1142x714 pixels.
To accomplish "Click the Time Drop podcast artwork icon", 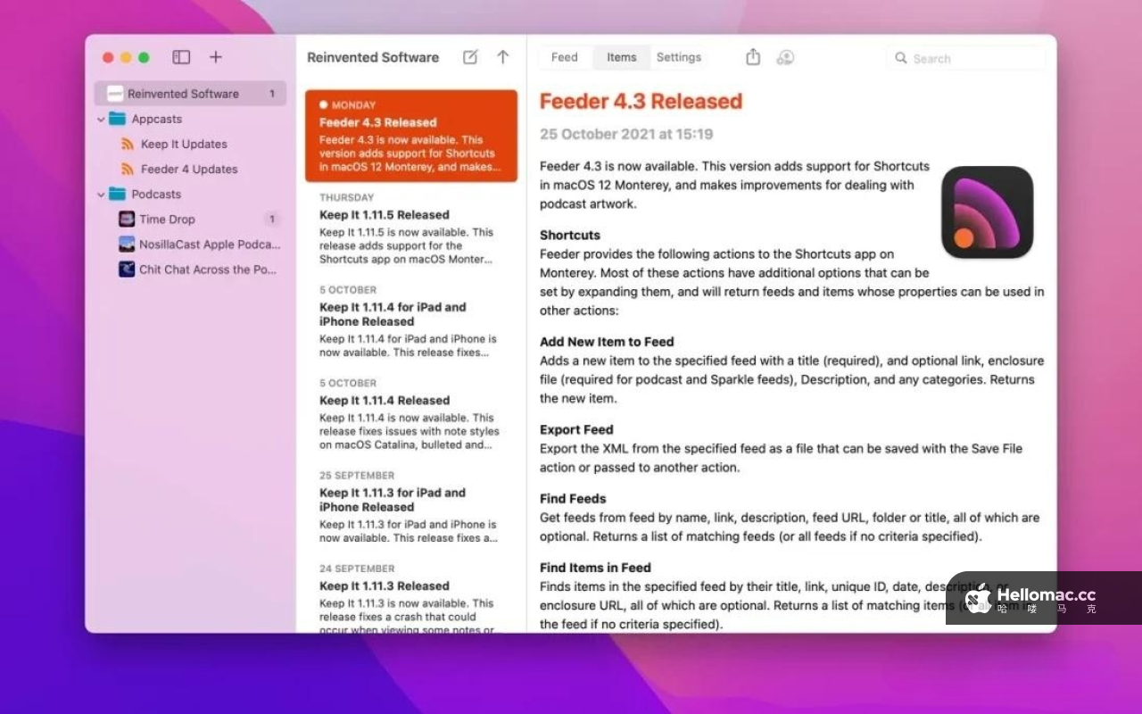I will click(x=127, y=219).
